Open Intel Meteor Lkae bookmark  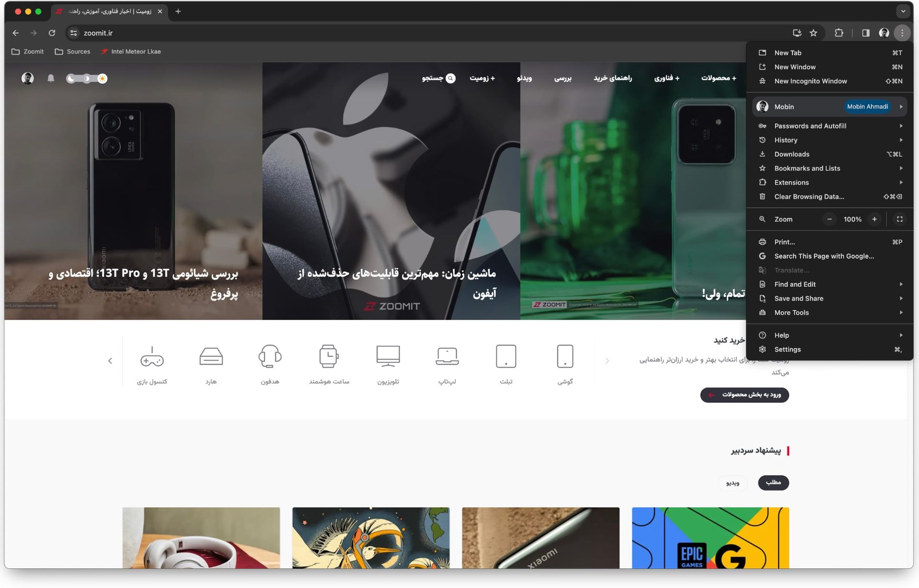131,52
